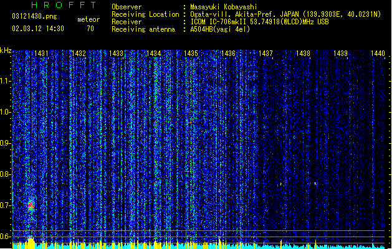Click the meteor count 70
392x249 pixels.
[x=90, y=29]
